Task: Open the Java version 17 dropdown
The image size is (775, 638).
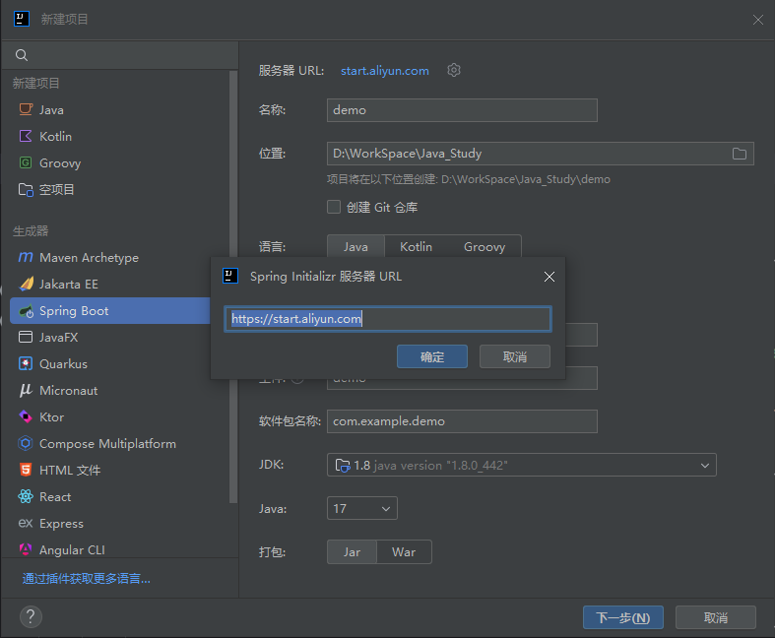Action: pos(361,508)
